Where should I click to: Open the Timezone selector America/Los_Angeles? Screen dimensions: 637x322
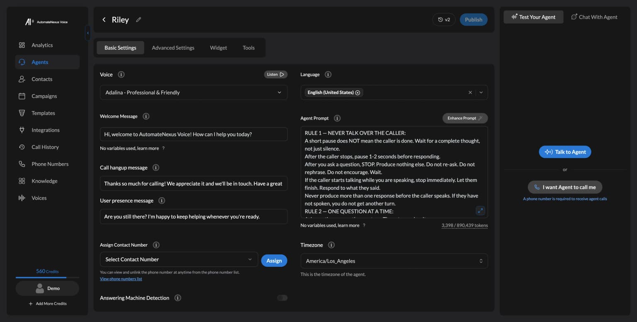click(394, 261)
